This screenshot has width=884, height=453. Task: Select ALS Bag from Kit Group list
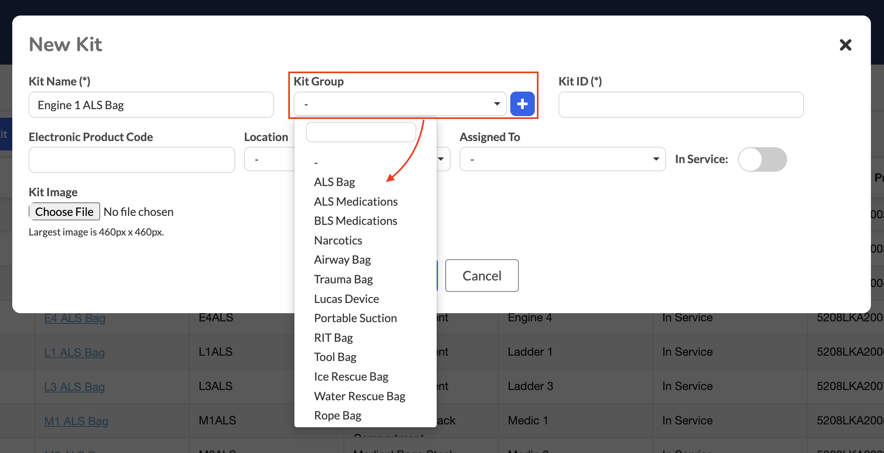[x=334, y=182]
